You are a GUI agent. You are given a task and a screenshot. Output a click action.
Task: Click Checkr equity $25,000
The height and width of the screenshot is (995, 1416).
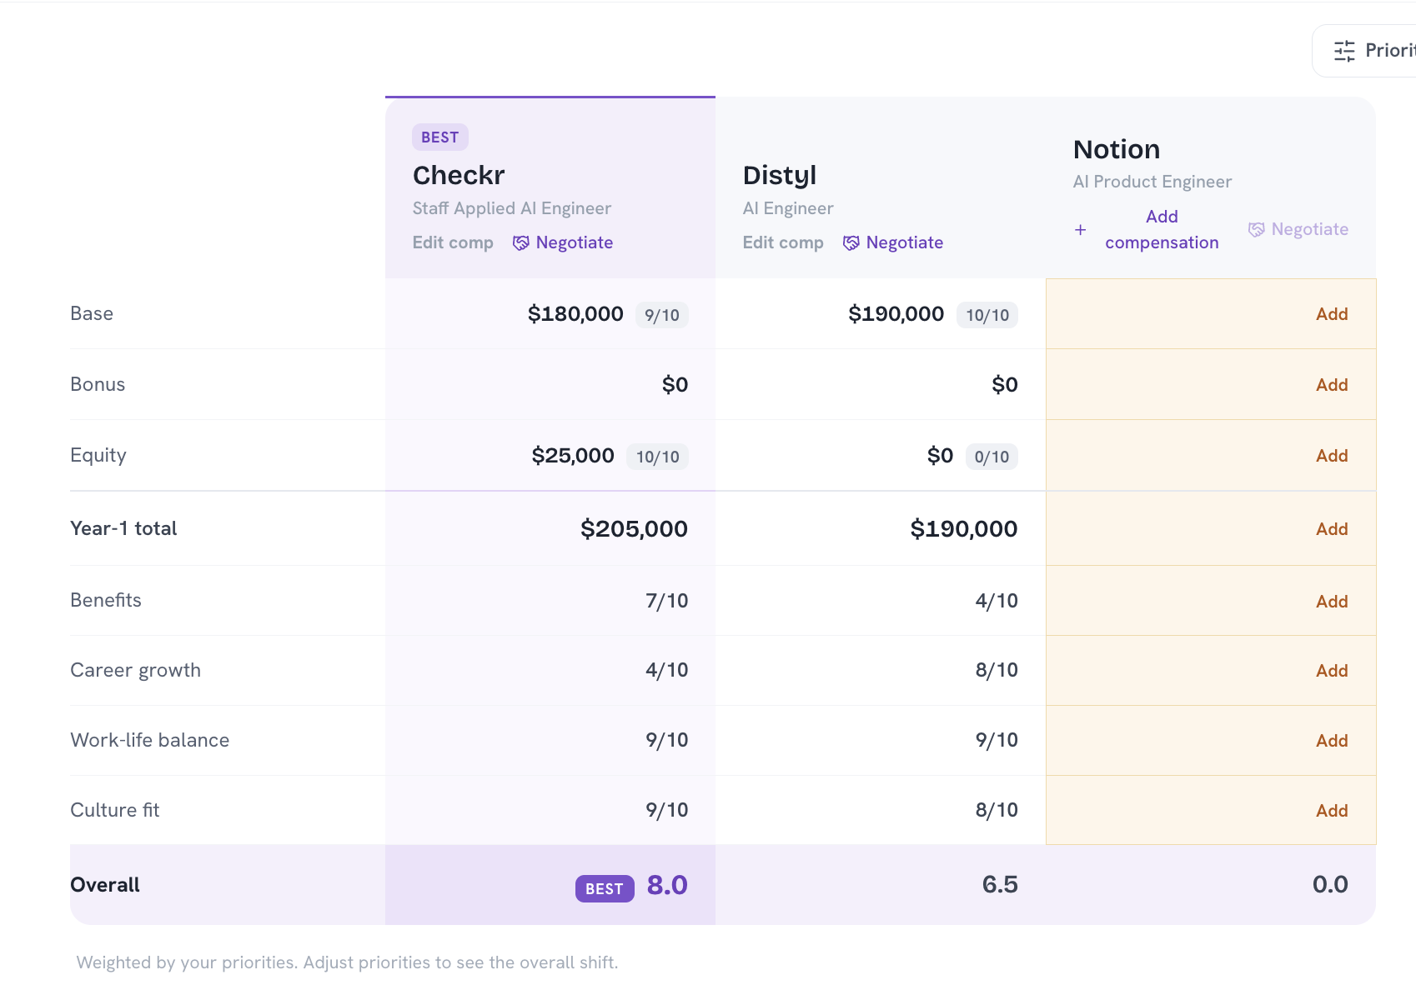click(573, 456)
